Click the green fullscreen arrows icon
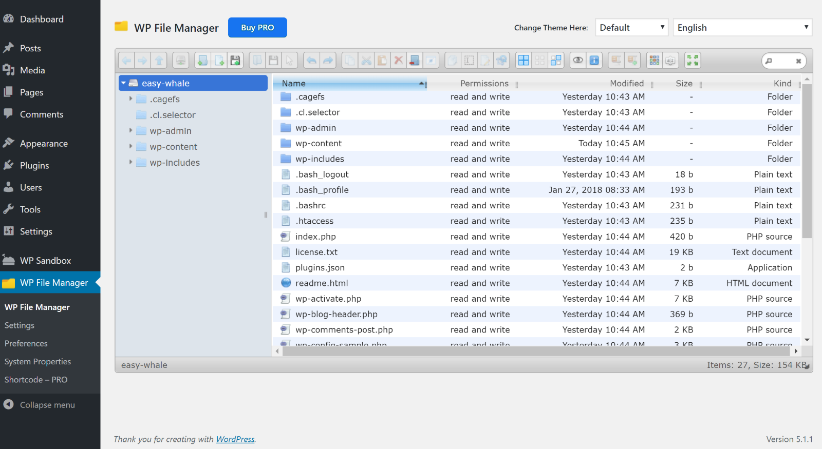 coord(693,61)
